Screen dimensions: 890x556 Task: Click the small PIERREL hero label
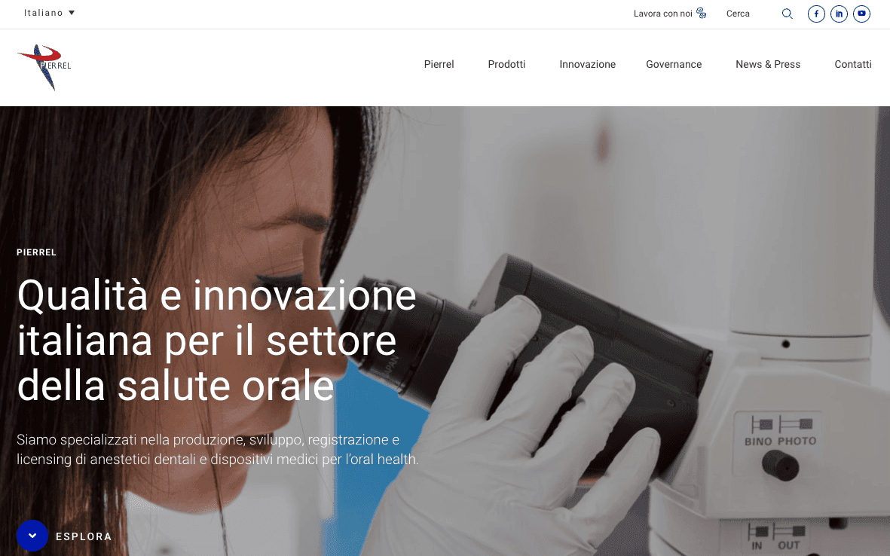pyautogui.click(x=36, y=252)
